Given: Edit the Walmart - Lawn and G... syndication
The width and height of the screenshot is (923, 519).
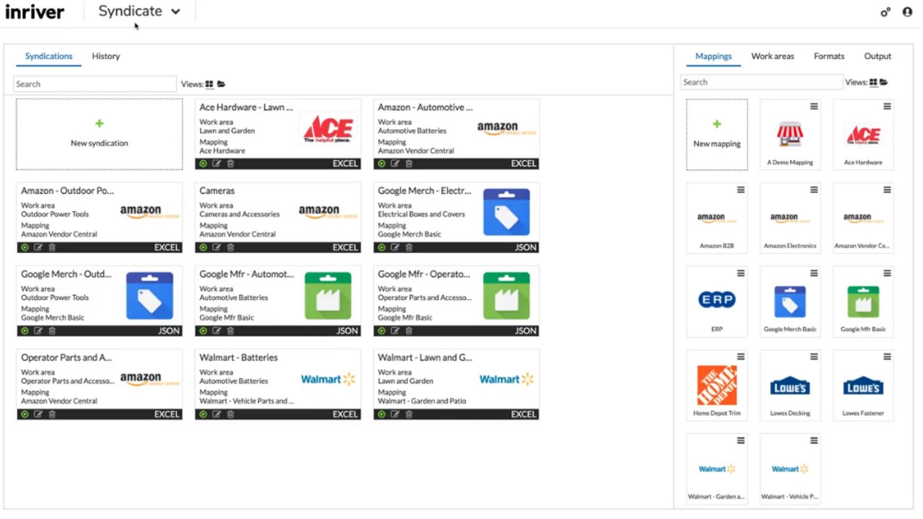Looking at the screenshot, I should tap(395, 414).
